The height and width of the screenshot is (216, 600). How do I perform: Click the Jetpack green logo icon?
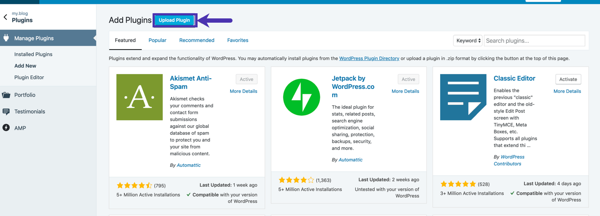click(x=301, y=97)
